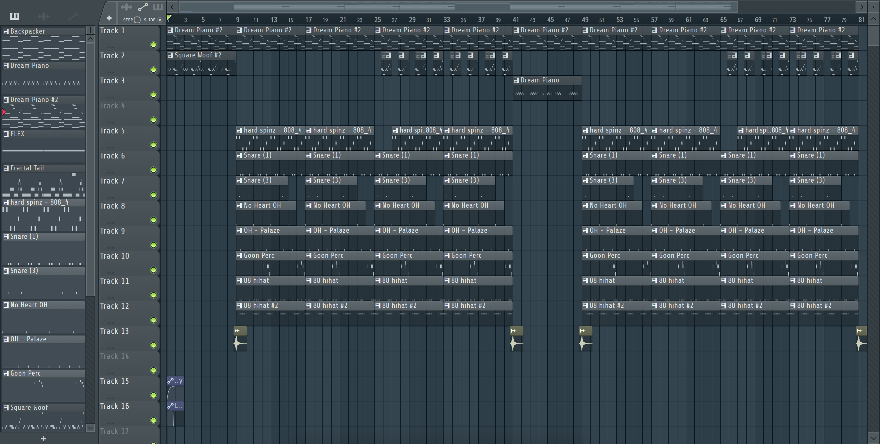This screenshot has height=444, width=880.
Task: Toggle SLIDE mode
Action: pyautogui.click(x=159, y=20)
